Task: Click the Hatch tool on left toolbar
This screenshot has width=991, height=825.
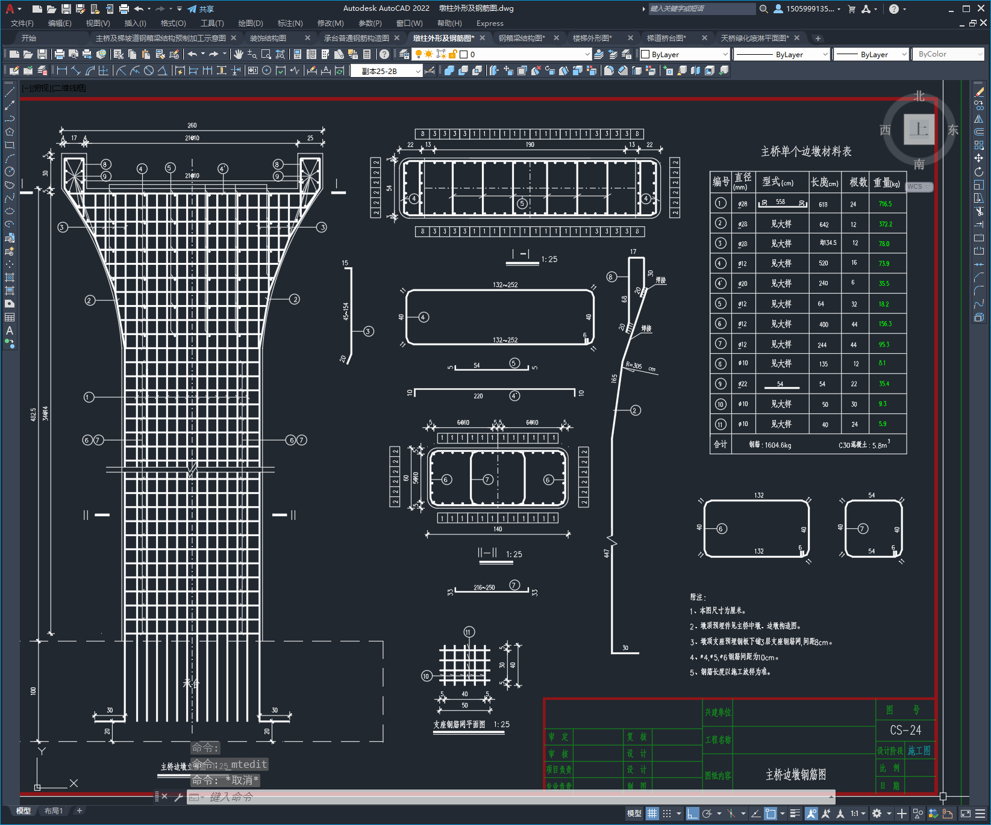Action: click(x=10, y=277)
